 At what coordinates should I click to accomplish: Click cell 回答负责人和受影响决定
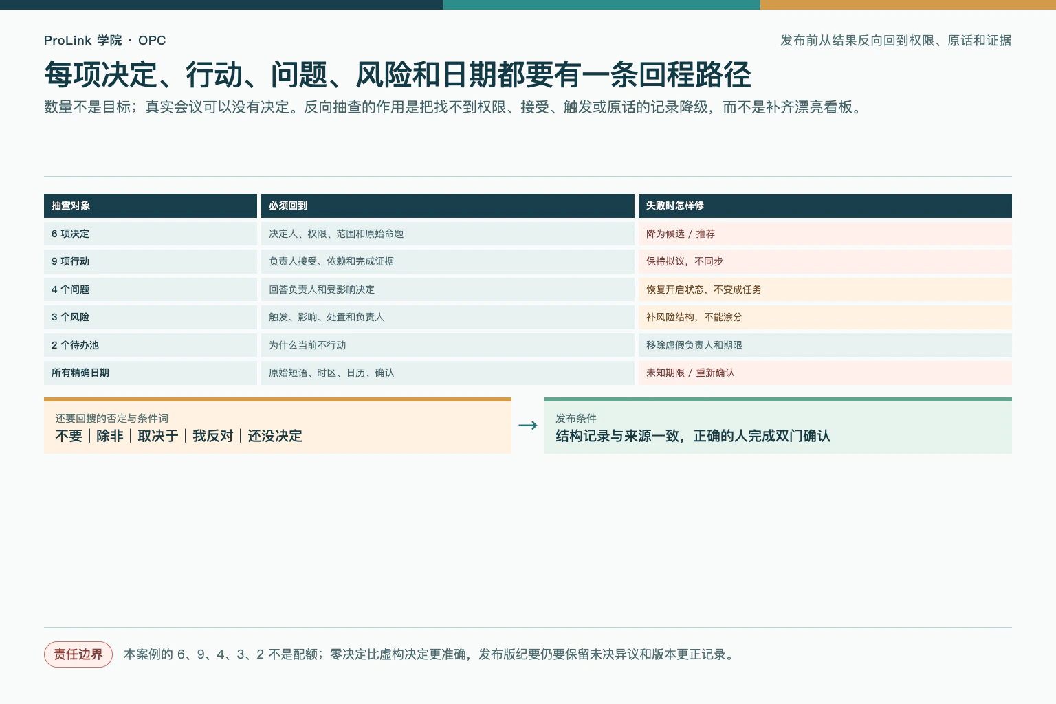tap(448, 289)
